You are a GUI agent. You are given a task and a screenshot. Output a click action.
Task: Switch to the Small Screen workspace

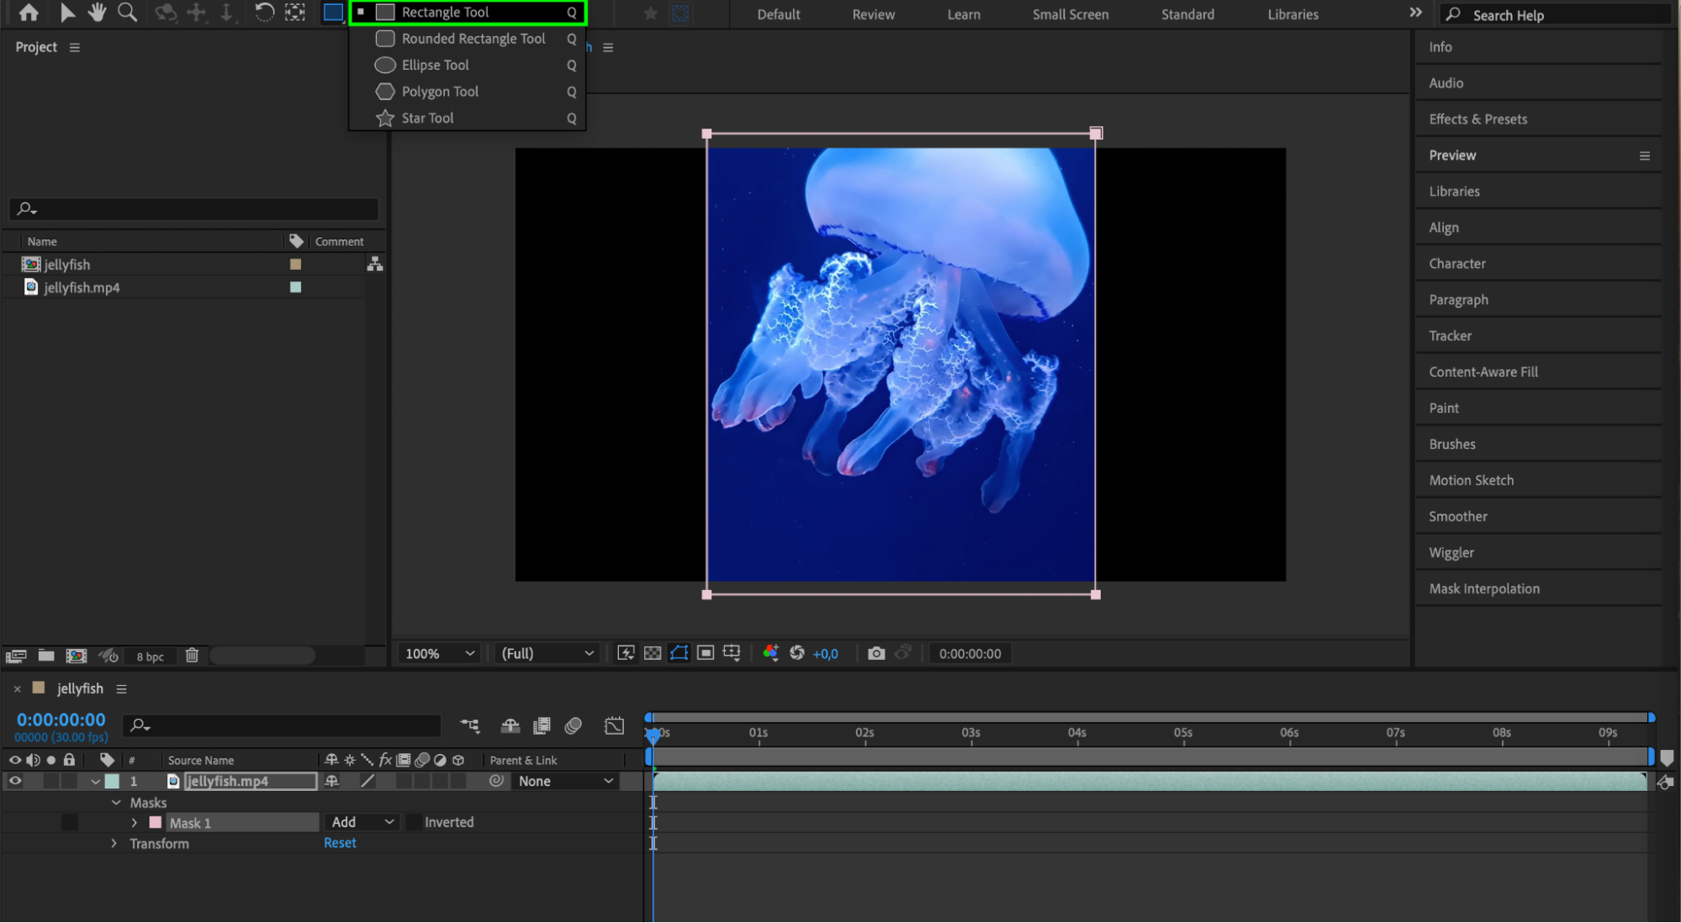coord(1070,14)
